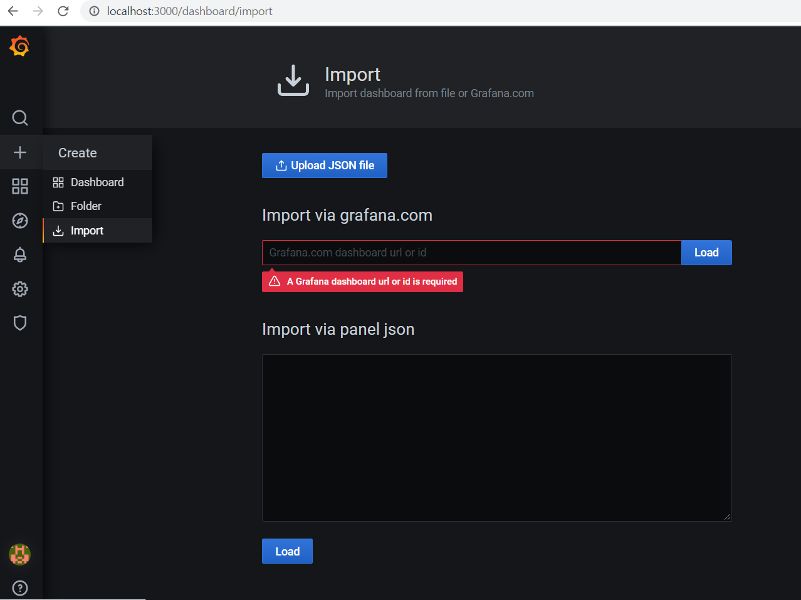
Task: Open the search dashboards icon
Action: coord(20,118)
